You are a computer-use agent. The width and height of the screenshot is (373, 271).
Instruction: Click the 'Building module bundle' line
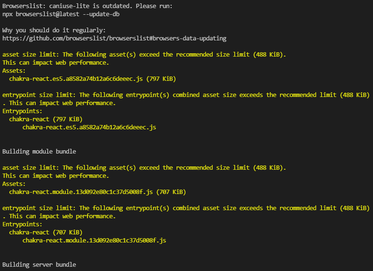[x=39, y=151]
